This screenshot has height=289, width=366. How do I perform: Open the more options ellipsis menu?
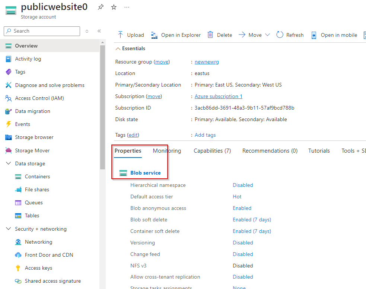tap(127, 7)
